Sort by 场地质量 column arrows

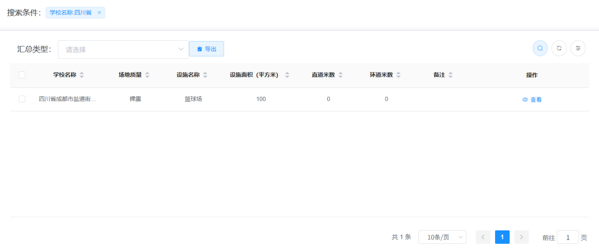tap(147, 75)
